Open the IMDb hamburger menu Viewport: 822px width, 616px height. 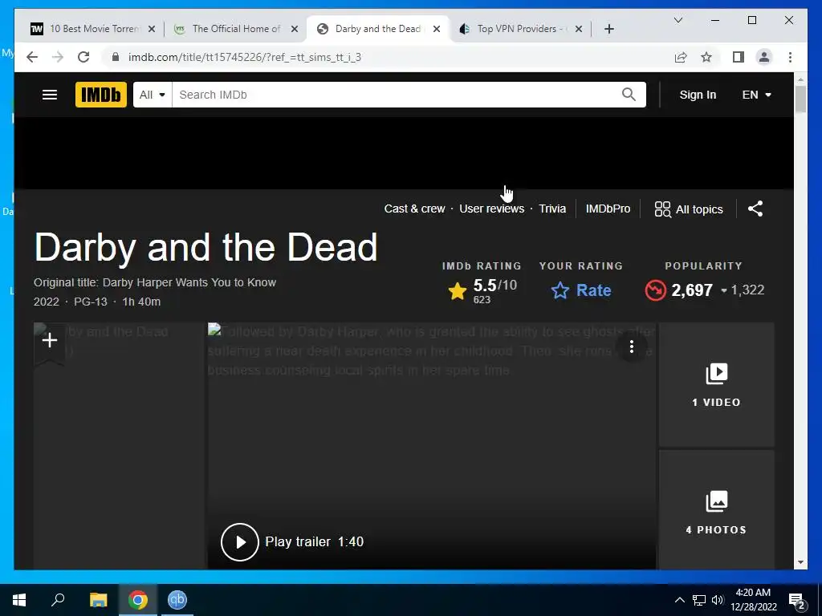[x=50, y=95]
